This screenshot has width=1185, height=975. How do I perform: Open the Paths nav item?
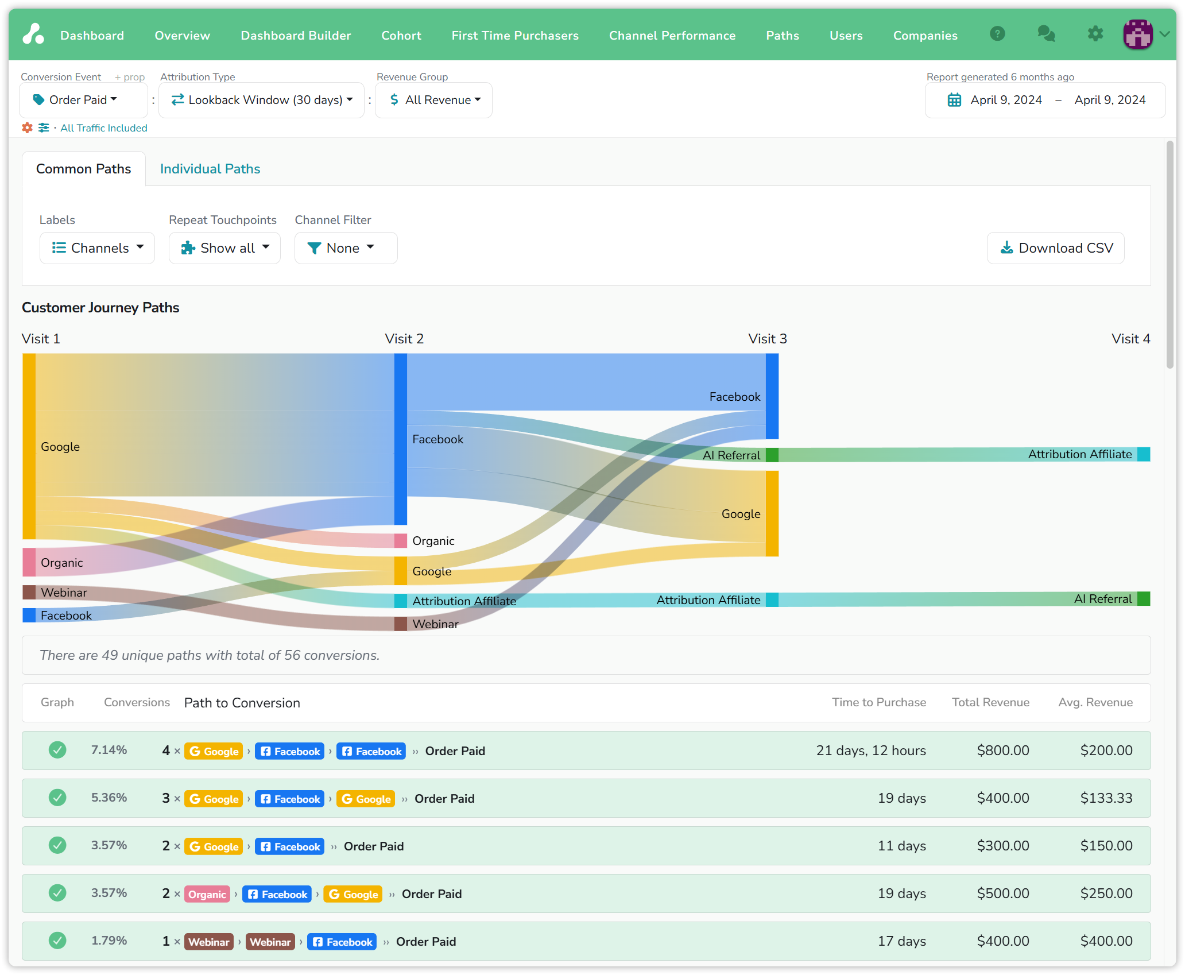tap(783, 35)
